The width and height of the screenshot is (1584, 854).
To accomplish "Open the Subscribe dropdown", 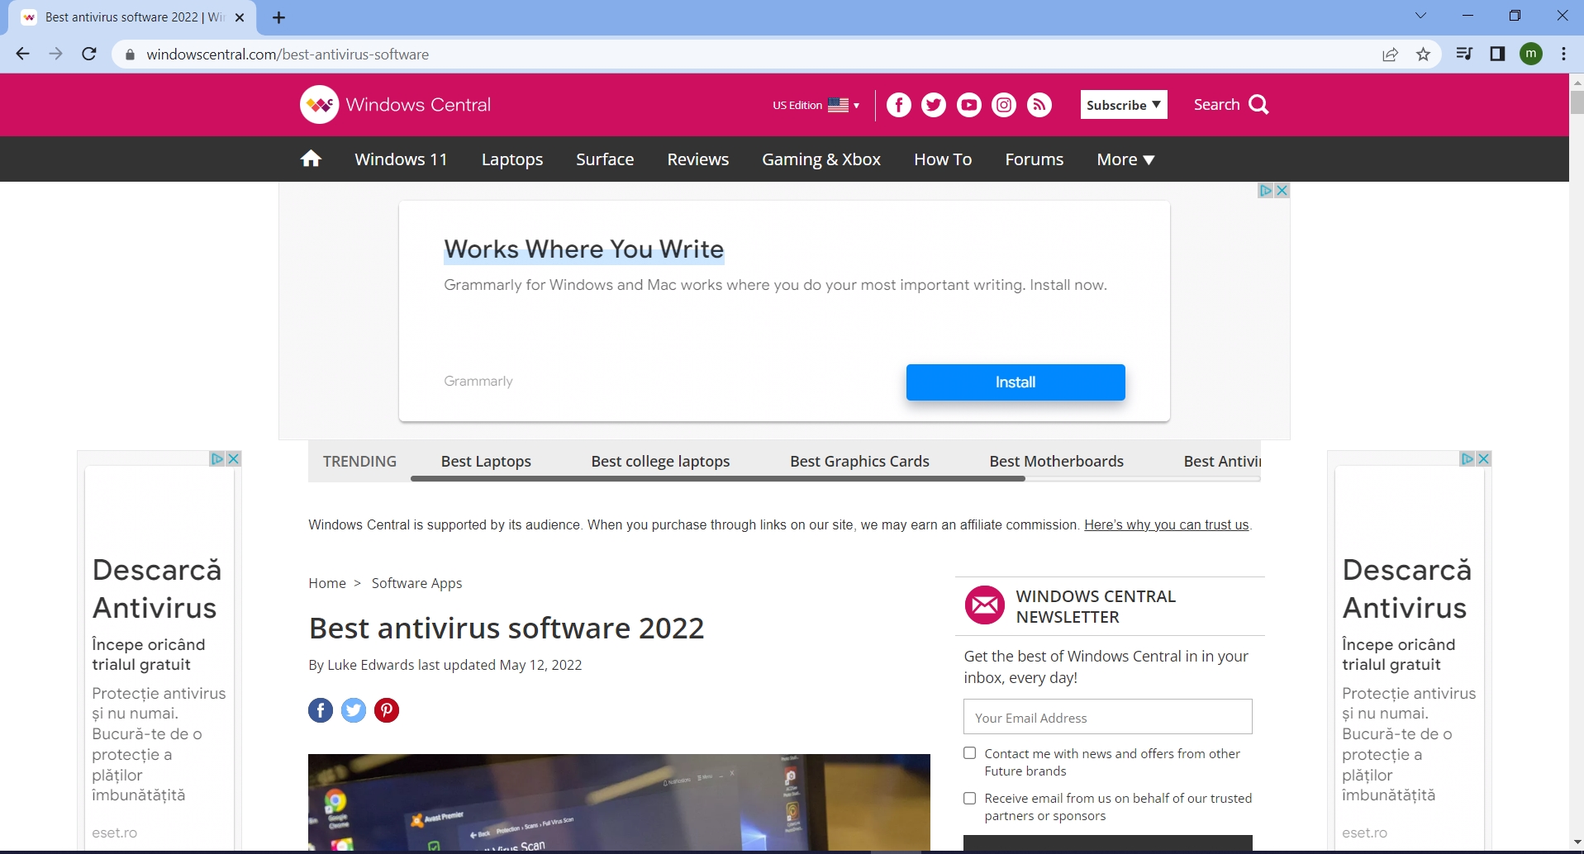I will pos(1123,104).
